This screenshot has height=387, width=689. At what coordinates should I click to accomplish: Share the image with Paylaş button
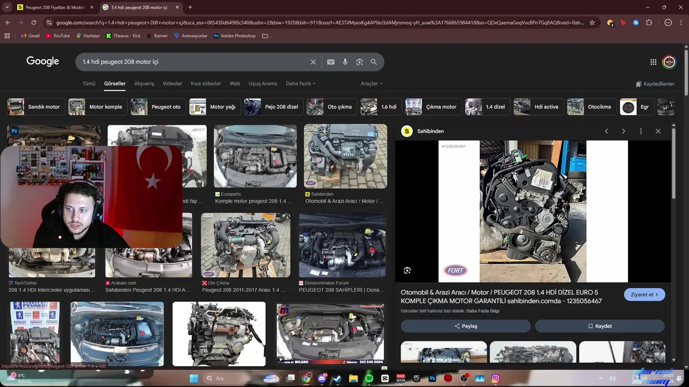[x=466, y=326]
